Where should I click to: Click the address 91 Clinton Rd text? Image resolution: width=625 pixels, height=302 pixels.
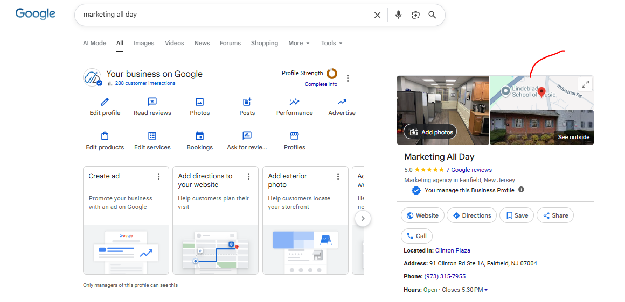[483, 263]
